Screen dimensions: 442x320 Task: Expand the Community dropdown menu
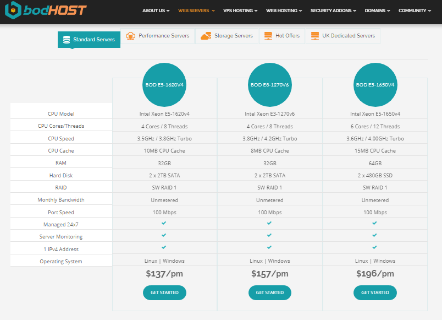pyautogui.click(x=415, y=10)
